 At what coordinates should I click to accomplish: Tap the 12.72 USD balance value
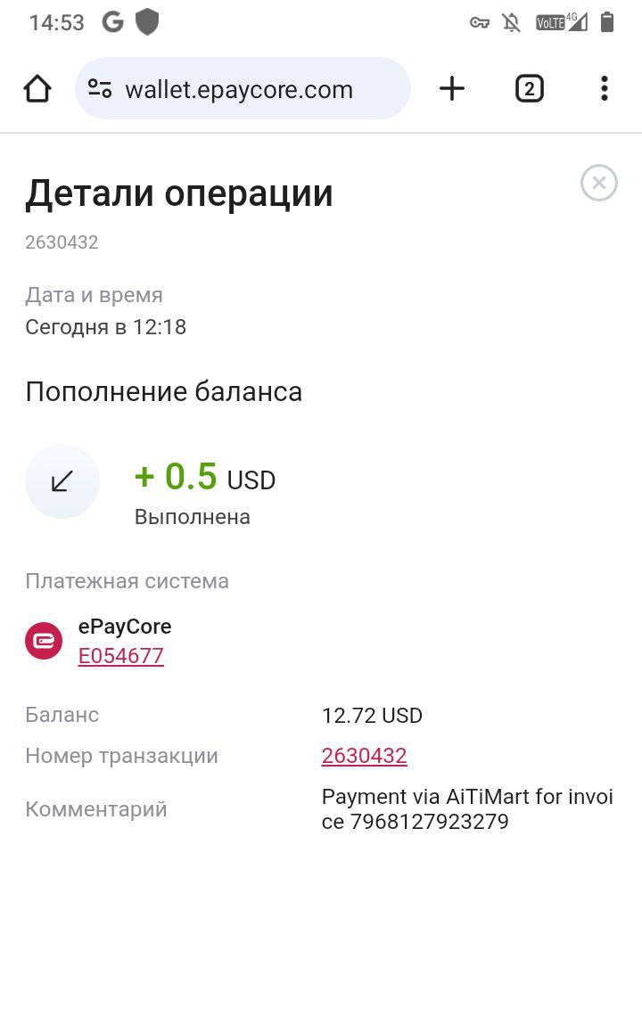pos(372,715)
